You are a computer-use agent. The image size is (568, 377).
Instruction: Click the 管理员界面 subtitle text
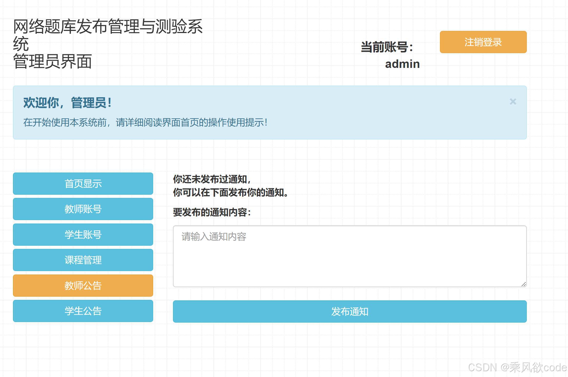pos(52,61)
